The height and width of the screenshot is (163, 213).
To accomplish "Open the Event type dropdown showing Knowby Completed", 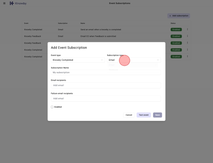I will (x=78, y=60).
